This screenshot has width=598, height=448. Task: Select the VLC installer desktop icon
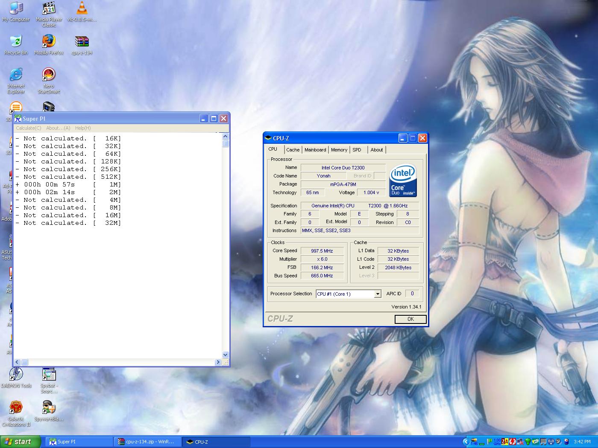click(82, 12)
